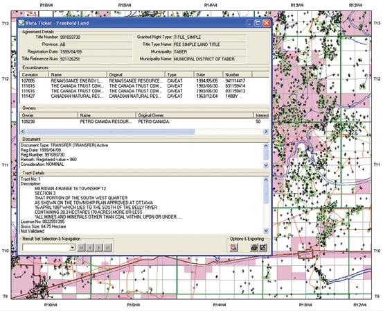
Task: Click the Granted Right Type field TITLE_SIMPLE
Action: [210, 37]
